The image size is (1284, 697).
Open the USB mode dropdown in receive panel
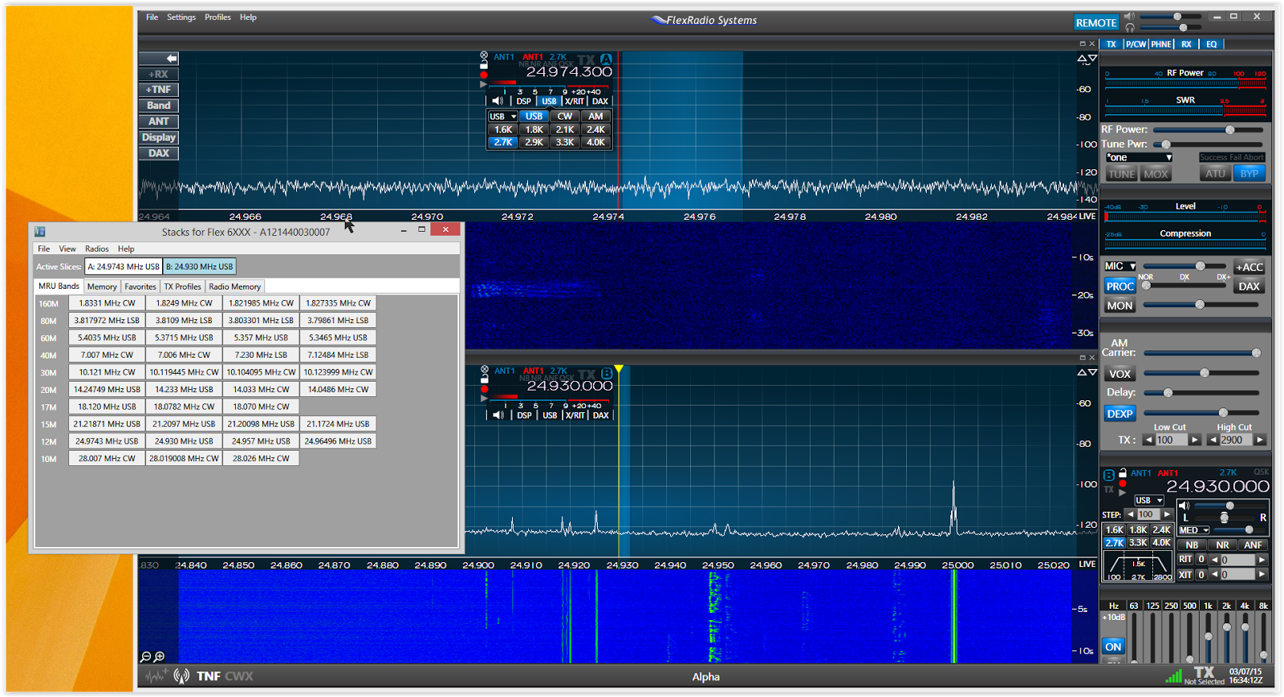(1149, 500)
